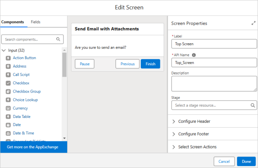Click the component list scroll up arrow
258x168 pixels.
click(64, 50)
